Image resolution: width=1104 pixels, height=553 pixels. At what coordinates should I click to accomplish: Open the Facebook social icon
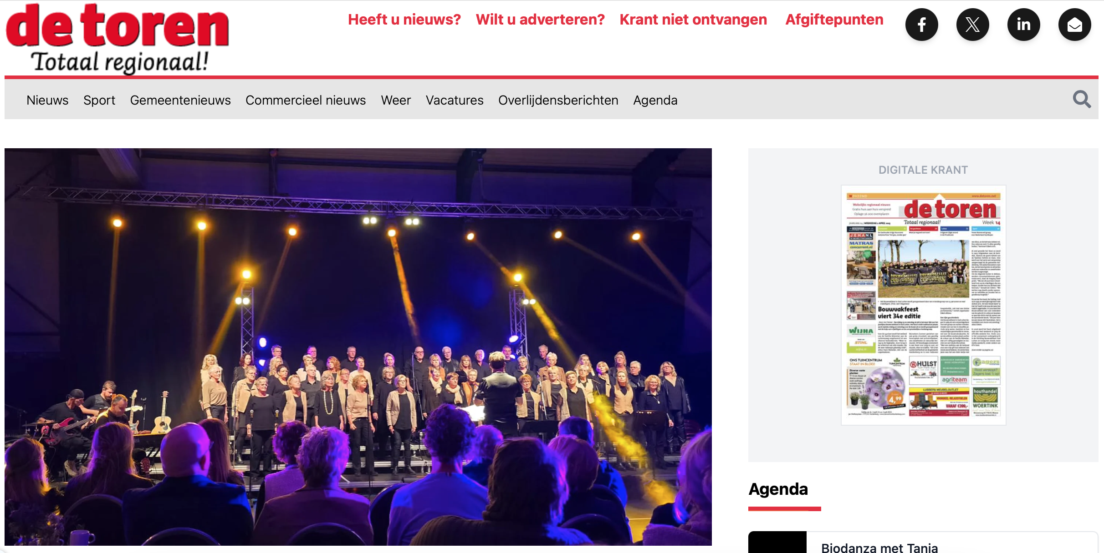[921, 25]
